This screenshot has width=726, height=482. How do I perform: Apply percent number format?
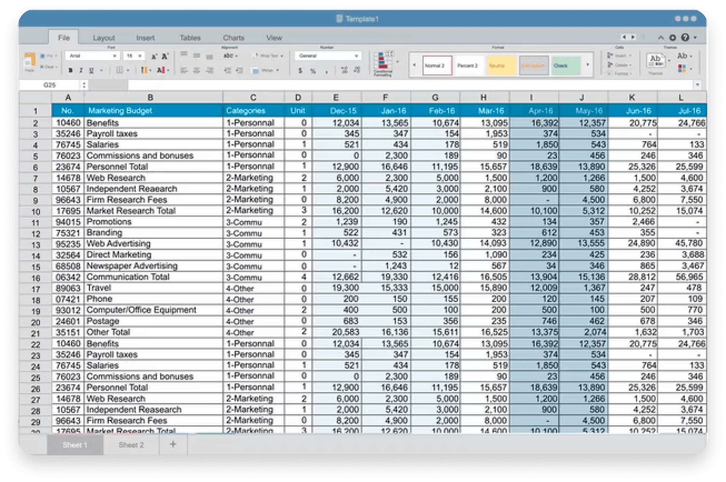[x=313, y=71]
